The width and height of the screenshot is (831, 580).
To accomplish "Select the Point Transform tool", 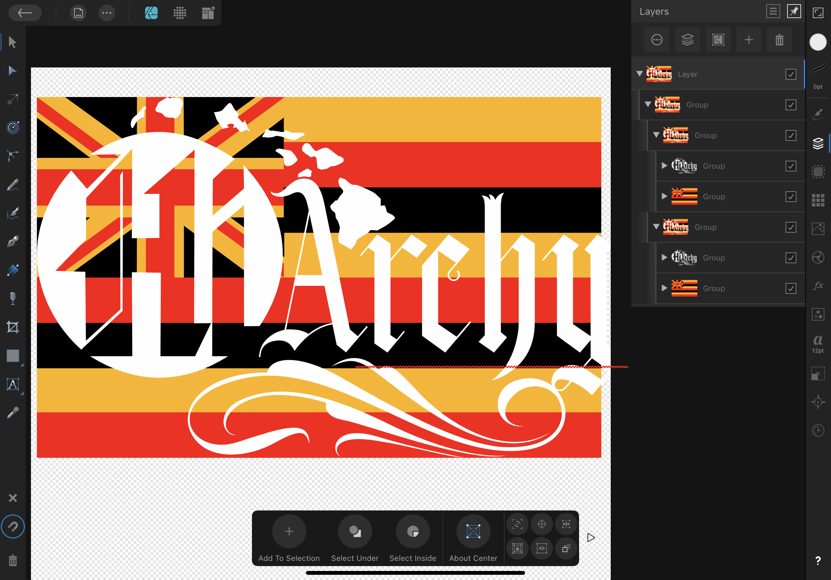I will click(13, 99).
